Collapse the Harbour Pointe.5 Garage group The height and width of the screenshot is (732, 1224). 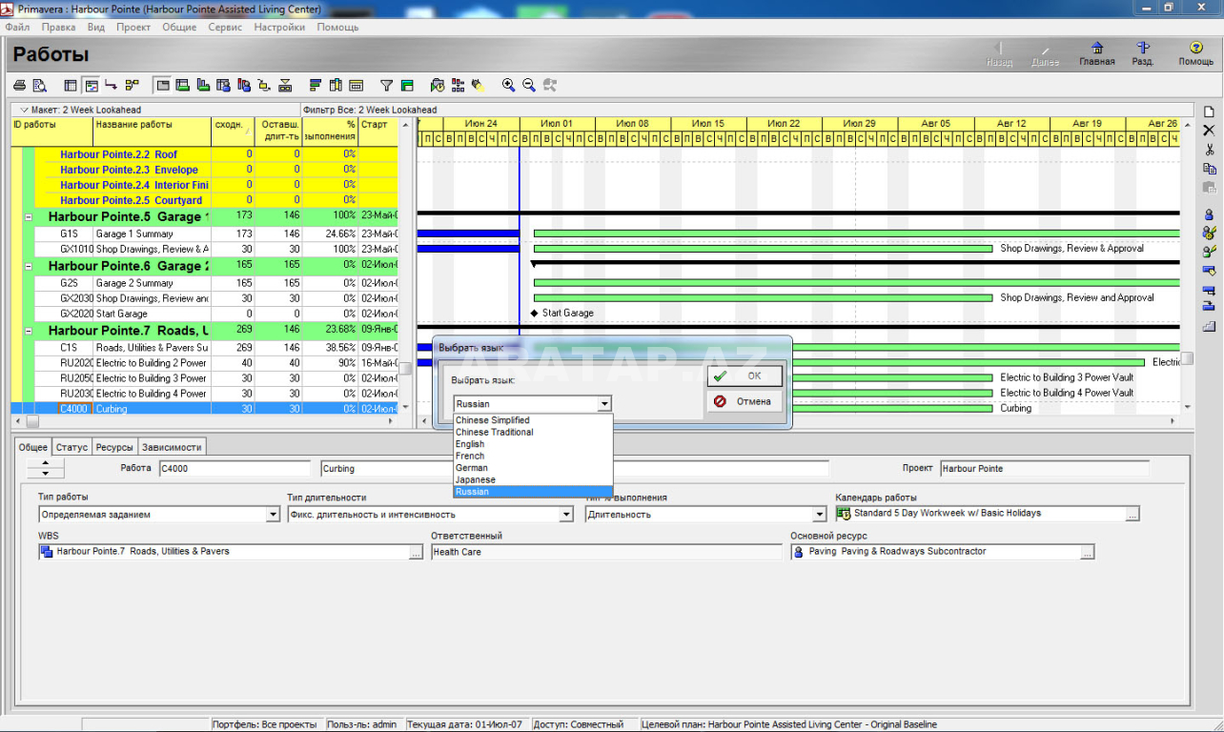pos(28,217)
